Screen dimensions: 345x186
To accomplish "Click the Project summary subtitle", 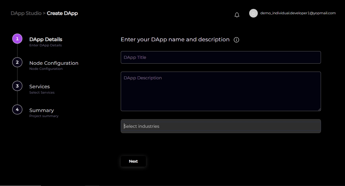I will coord(44,116).
